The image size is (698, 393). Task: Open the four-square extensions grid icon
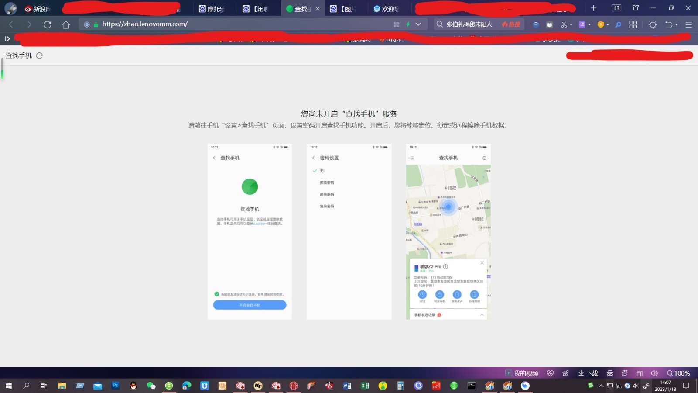(x=633, y=24)
